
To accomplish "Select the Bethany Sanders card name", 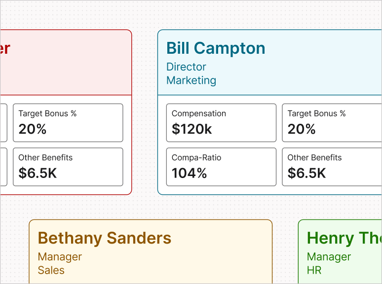I will (105, 238).
